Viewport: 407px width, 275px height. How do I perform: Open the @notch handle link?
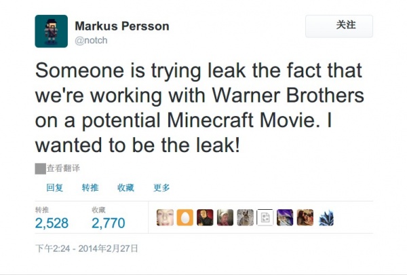point(91,40)
